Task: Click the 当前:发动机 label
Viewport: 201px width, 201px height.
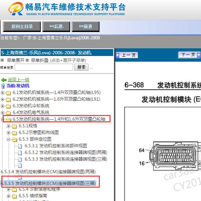Action: click(x=18, y=86)
